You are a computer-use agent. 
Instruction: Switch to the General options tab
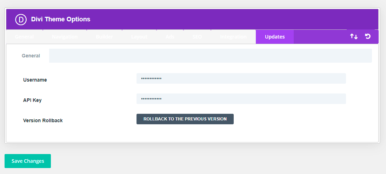(24, 37)
